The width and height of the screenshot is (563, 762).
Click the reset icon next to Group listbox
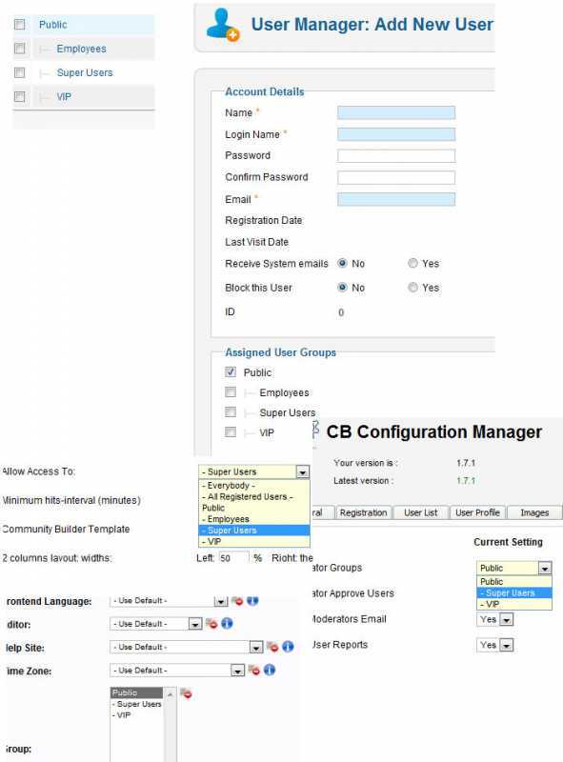pyautogui.click(x=186, y=693)
